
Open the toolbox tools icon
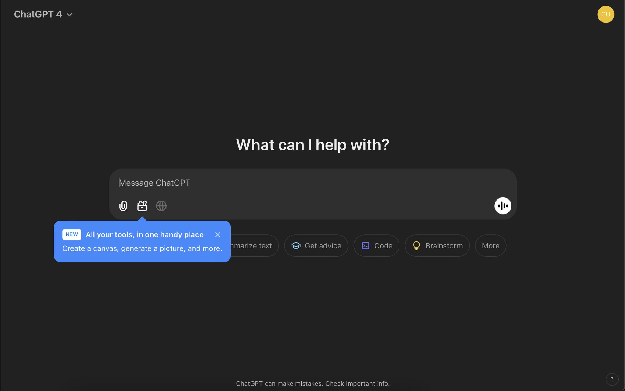click(x=142, y=206)
